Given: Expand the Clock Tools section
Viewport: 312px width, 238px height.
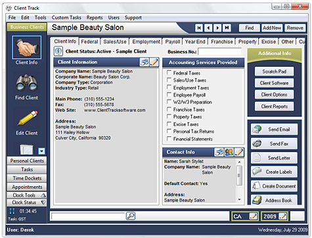Looking at the screenshot, I should click(27, 195).
